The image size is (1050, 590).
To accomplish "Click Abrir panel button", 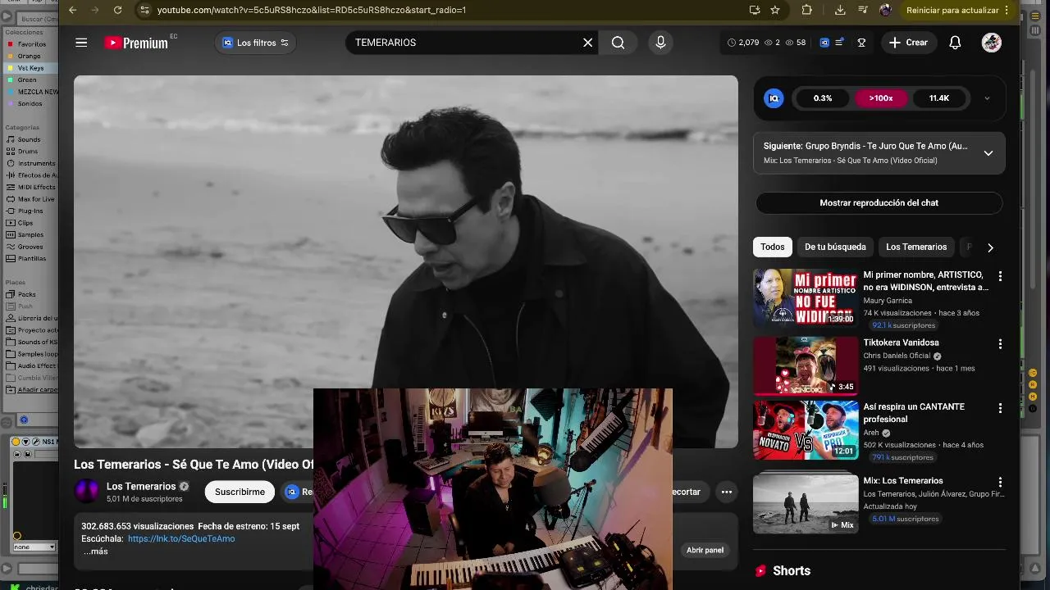I will [x=705, y=550].
